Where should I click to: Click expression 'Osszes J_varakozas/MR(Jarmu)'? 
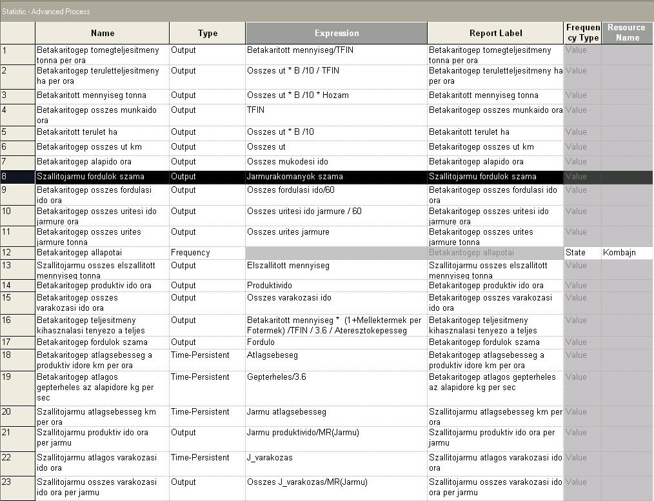click(336, 488)
